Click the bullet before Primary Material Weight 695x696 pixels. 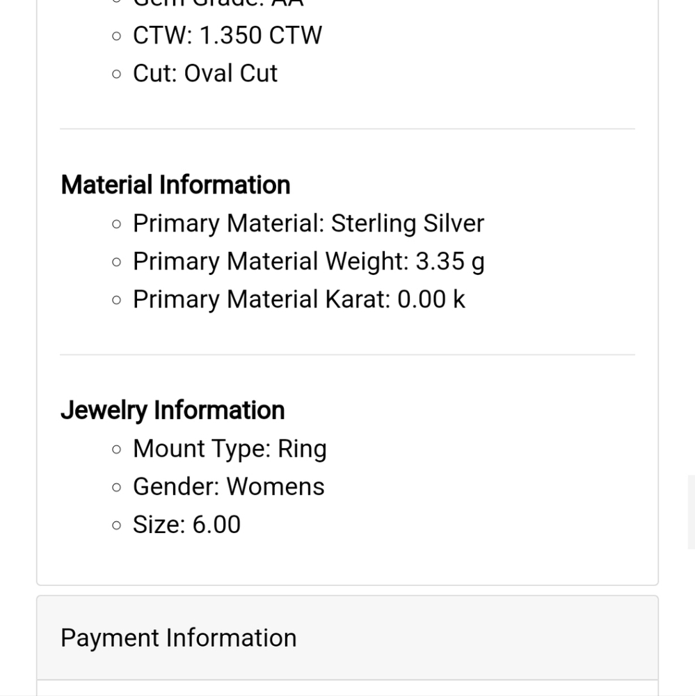116,262
